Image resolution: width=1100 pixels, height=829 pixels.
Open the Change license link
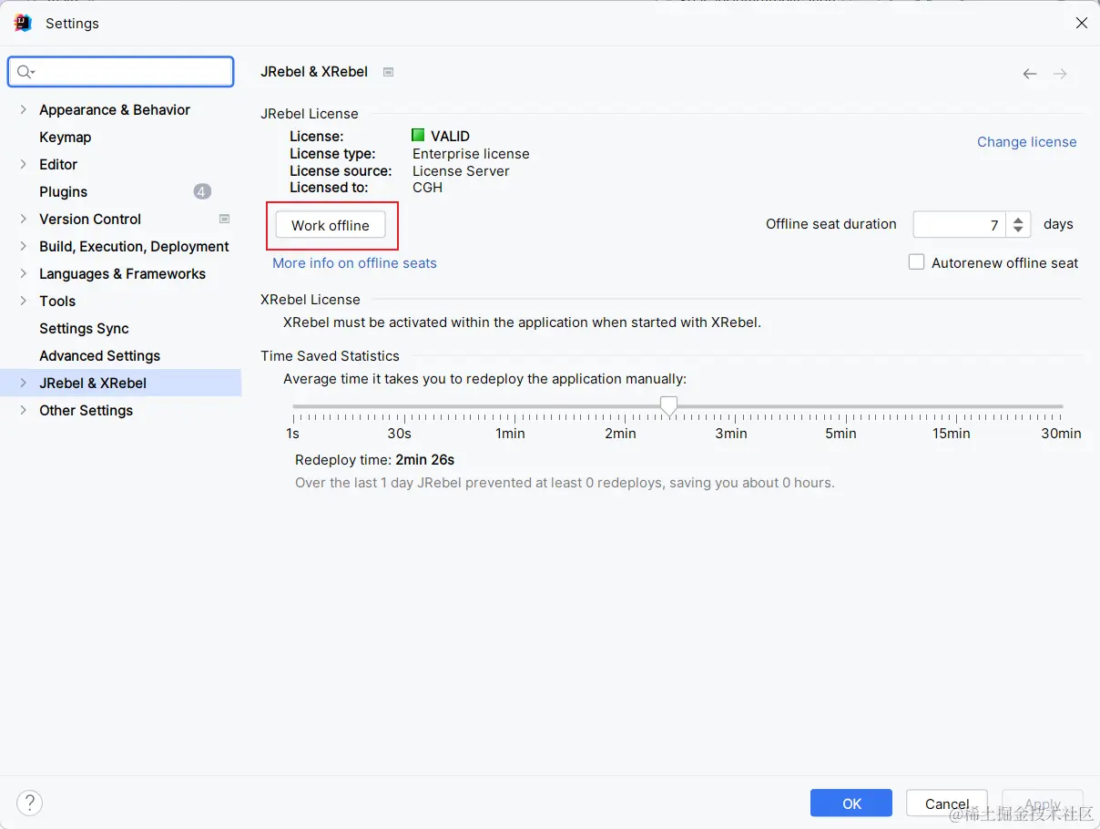pos(1026,142)
